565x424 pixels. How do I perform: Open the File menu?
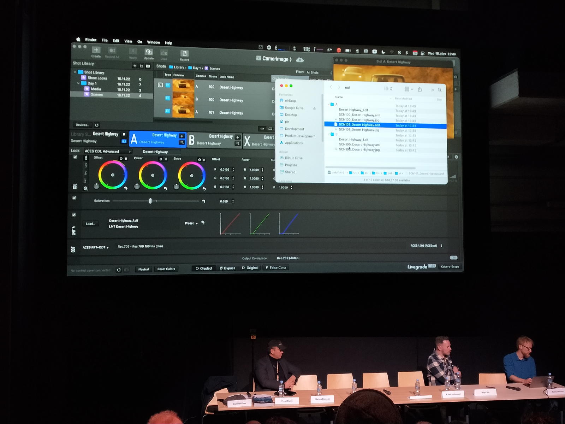(105, 40)
